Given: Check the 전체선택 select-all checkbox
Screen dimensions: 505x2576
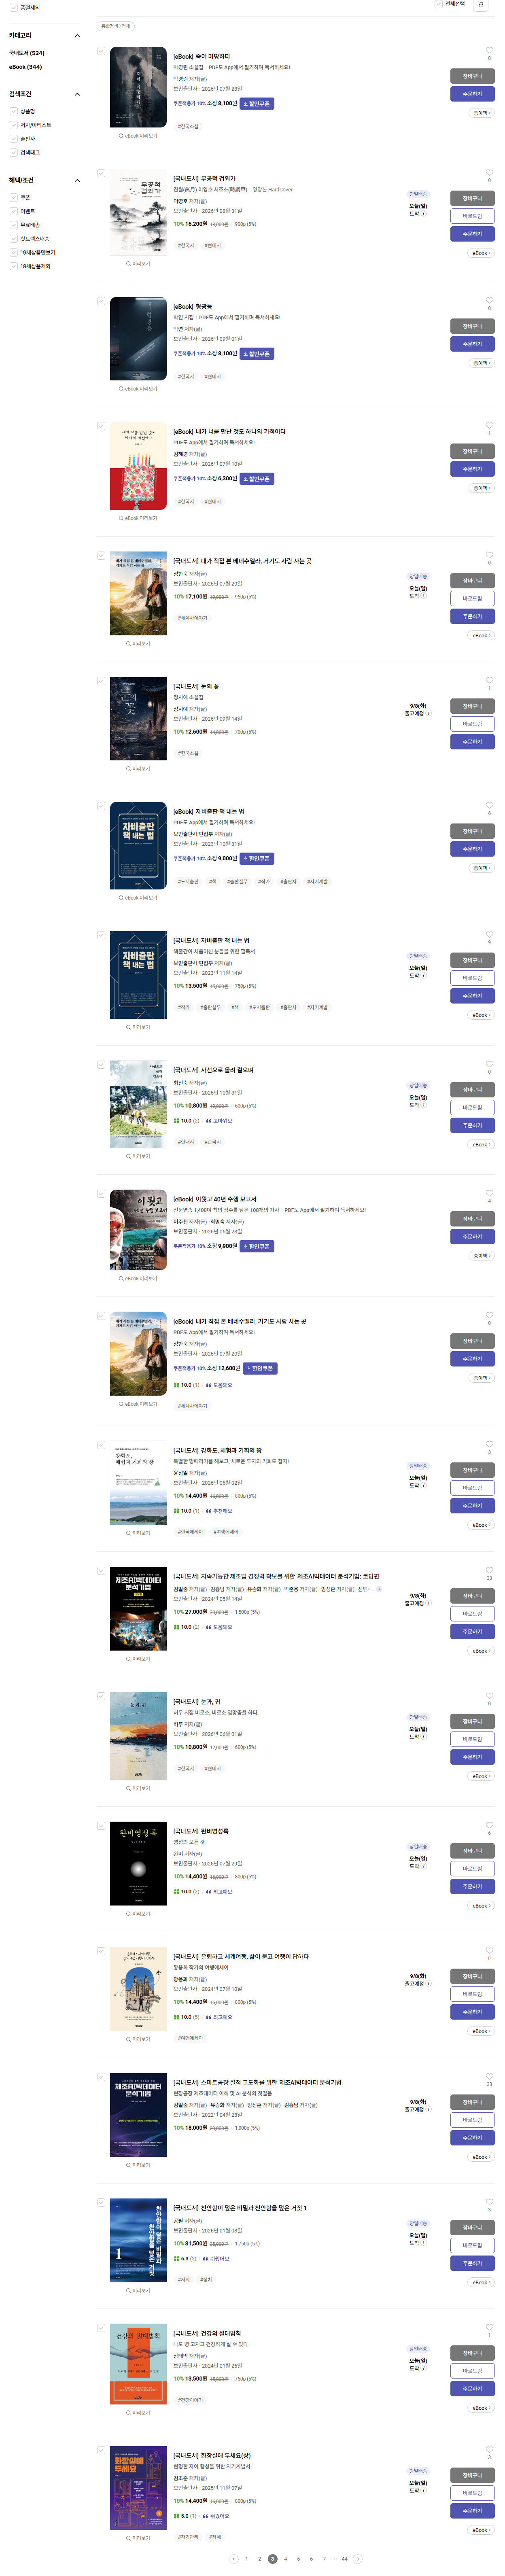Looking at the screenshot, I should [438, 5].
